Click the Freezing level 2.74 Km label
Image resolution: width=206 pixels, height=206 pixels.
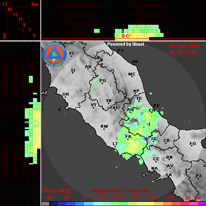[x=119, y=191]
